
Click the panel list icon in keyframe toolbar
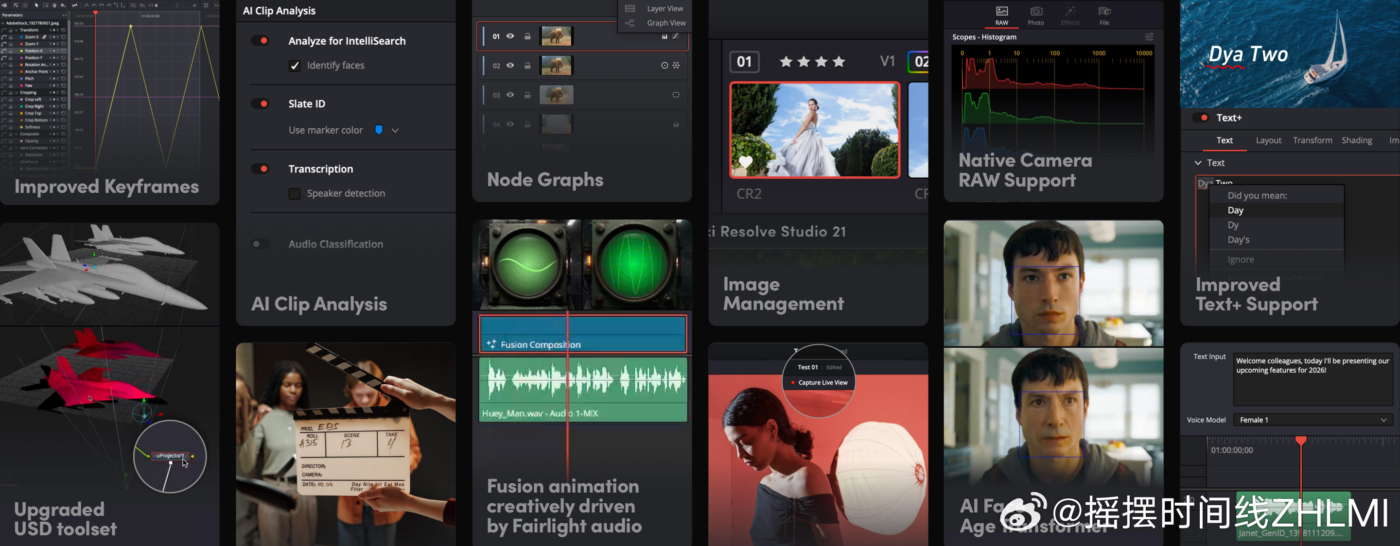(x=4, y=5)
